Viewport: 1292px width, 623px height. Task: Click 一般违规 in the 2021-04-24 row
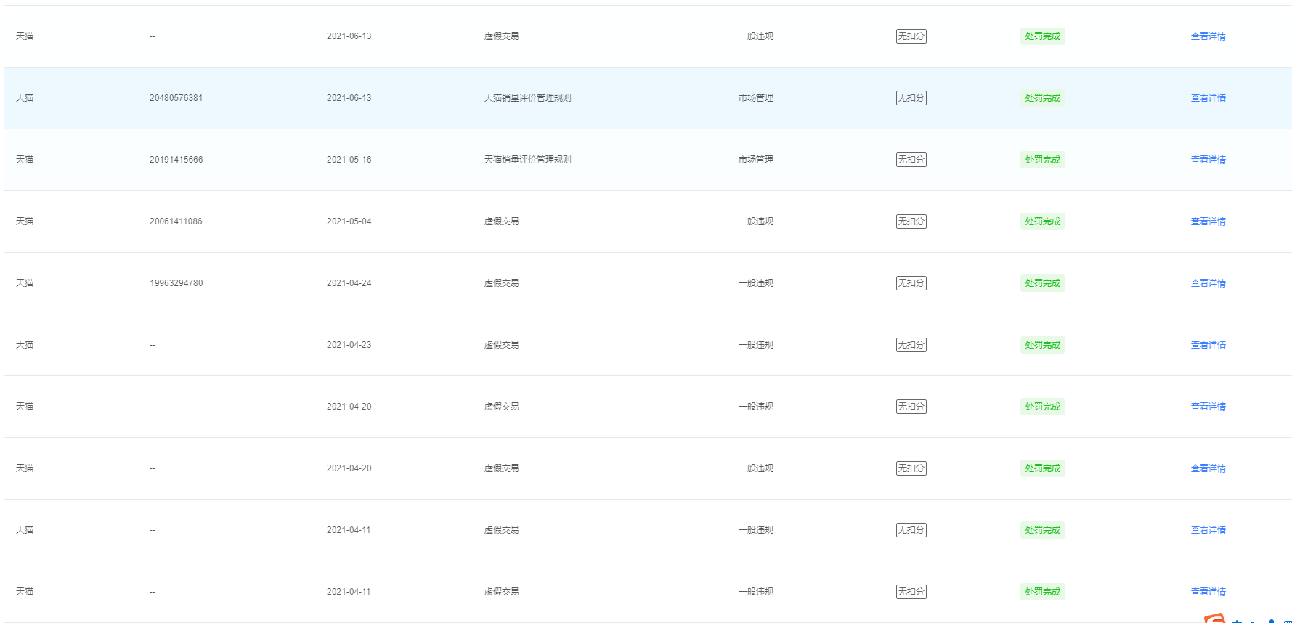(755, 283)
